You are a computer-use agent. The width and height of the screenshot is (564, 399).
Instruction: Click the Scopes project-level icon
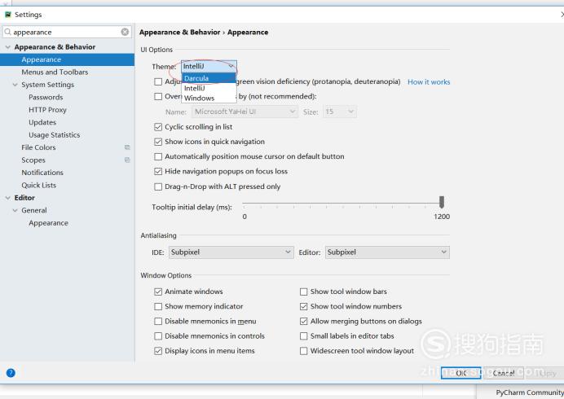click(127, 160)
